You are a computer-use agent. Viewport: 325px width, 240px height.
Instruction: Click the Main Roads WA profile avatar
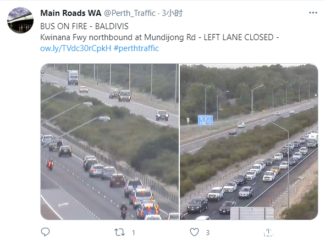tap(20, 20)
